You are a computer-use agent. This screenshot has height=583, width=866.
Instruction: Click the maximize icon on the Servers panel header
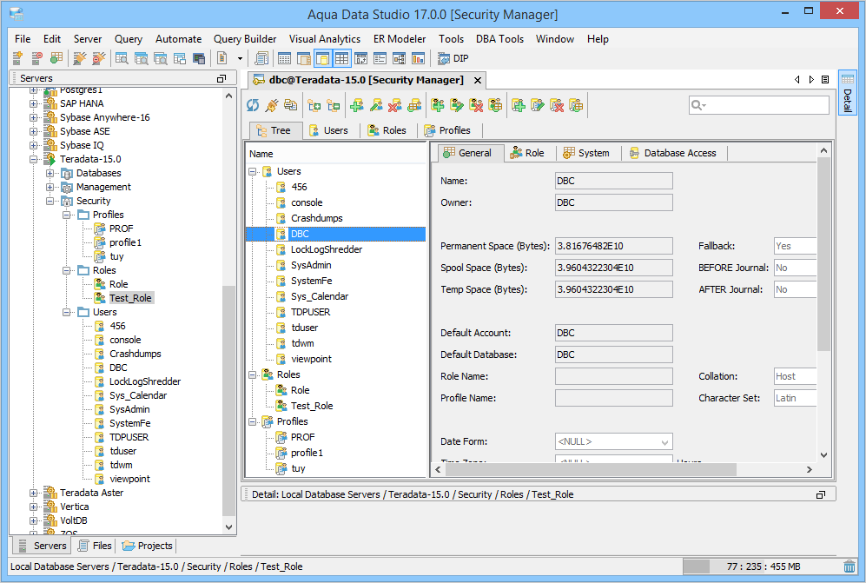[221, 78]
